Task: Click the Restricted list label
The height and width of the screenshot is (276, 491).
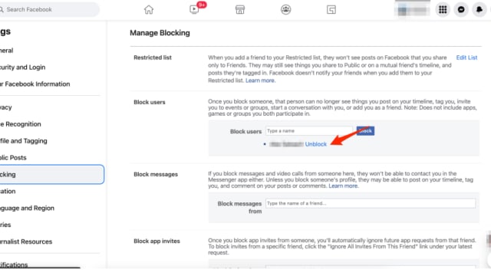Action: tap(153, 58)
